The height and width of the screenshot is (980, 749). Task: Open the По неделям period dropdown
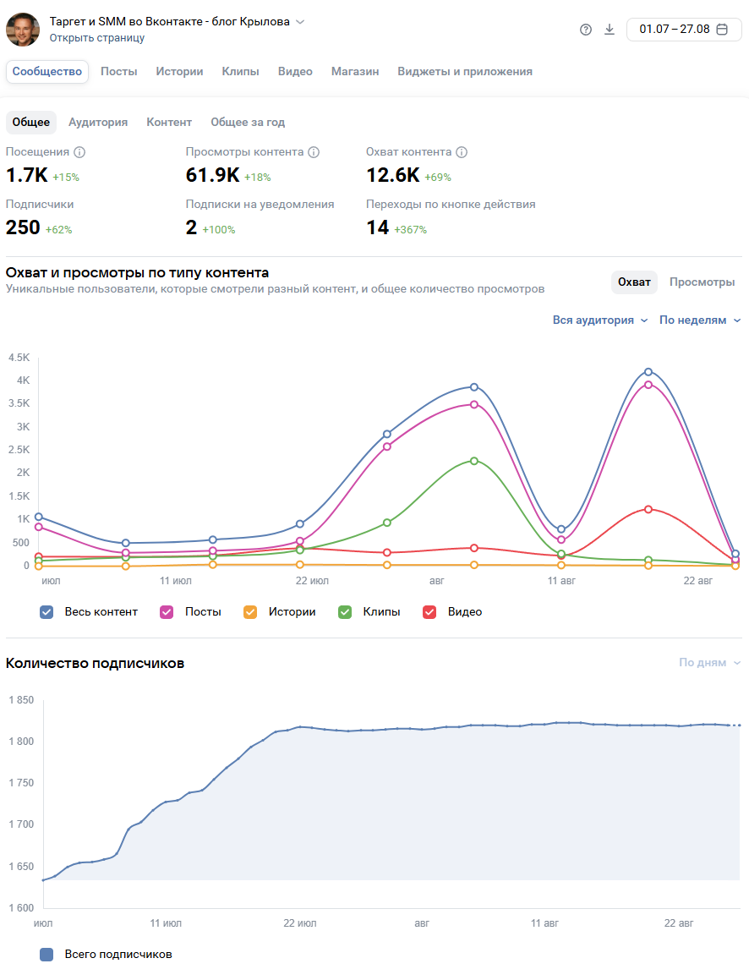pos(699,320)
